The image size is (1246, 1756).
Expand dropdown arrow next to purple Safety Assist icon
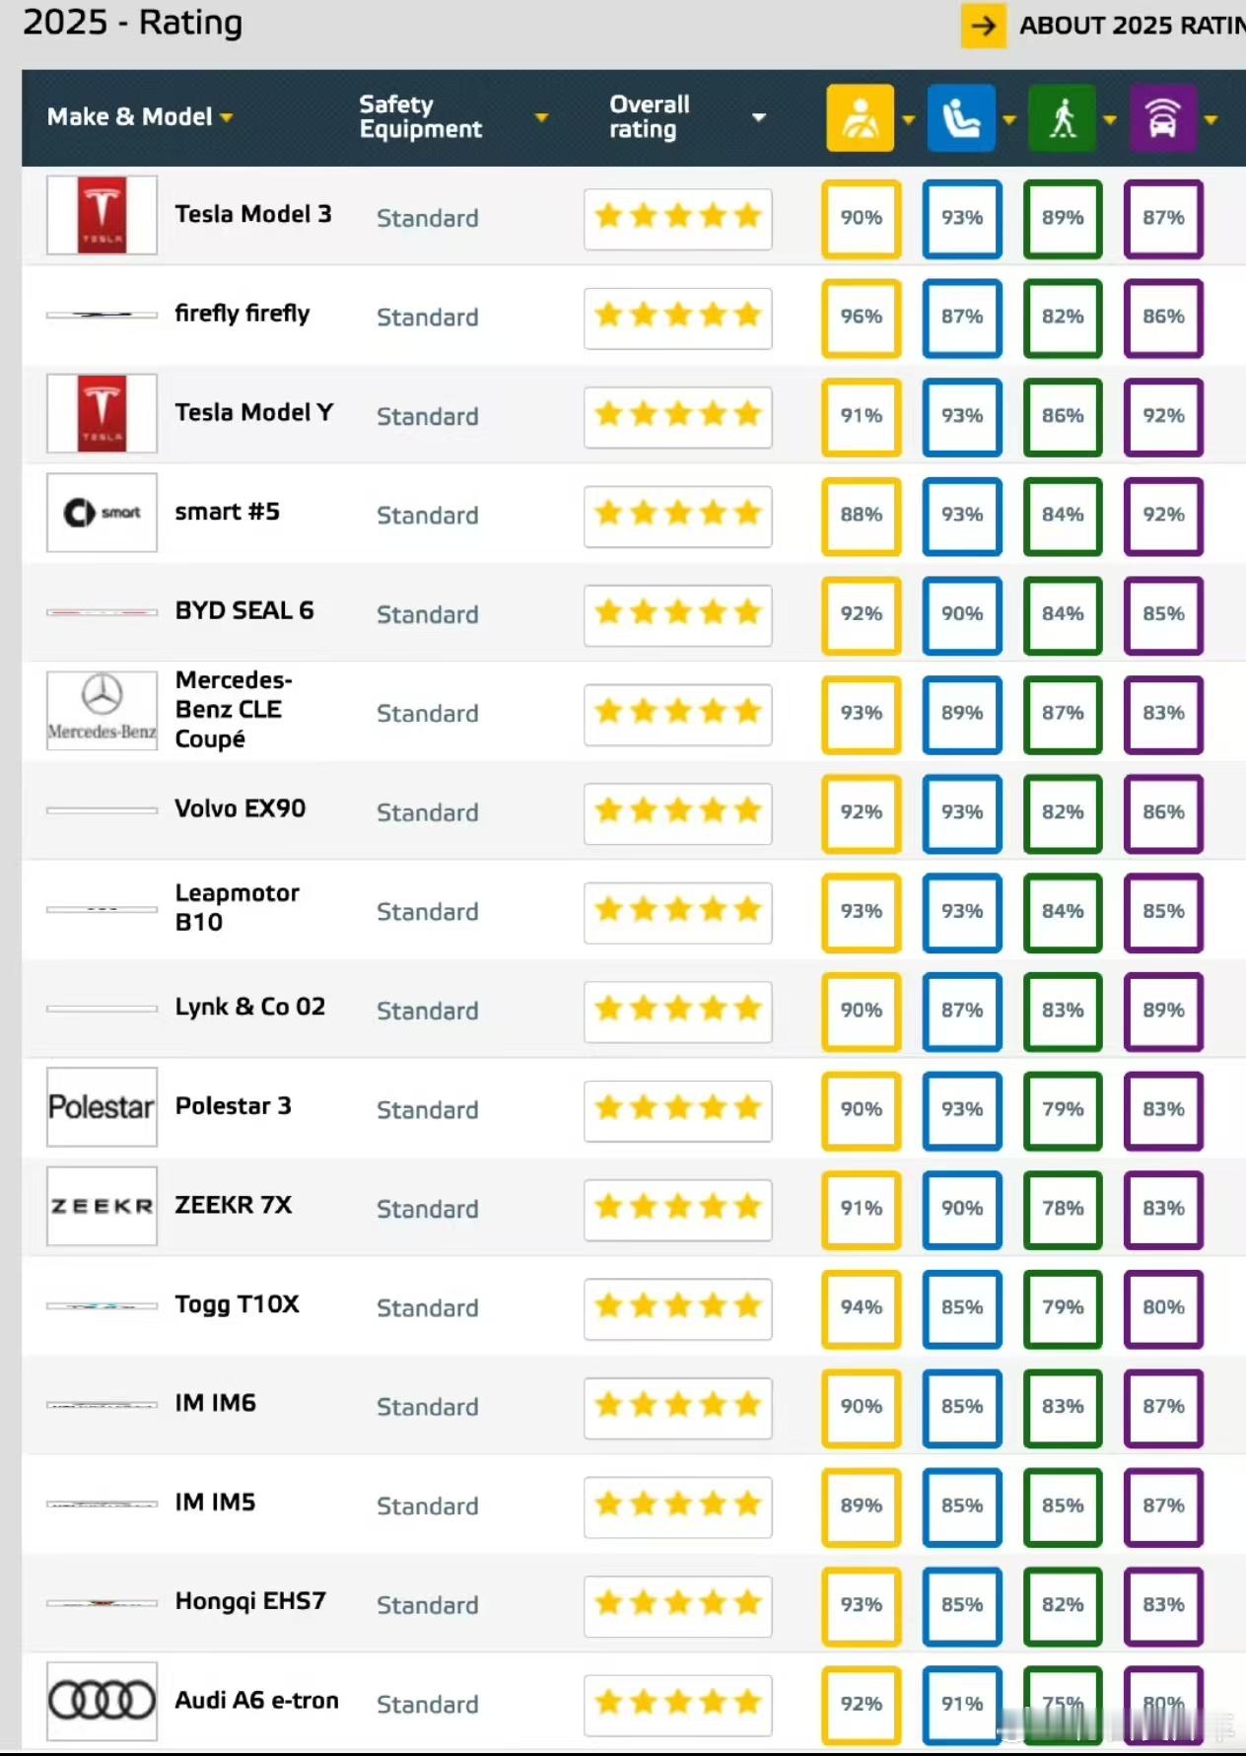1211,119
